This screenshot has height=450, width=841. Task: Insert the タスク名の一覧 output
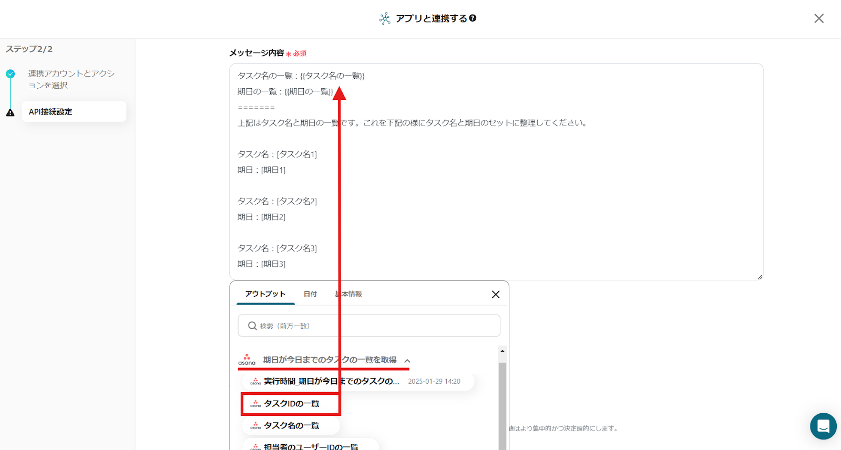tap(291, 426)
